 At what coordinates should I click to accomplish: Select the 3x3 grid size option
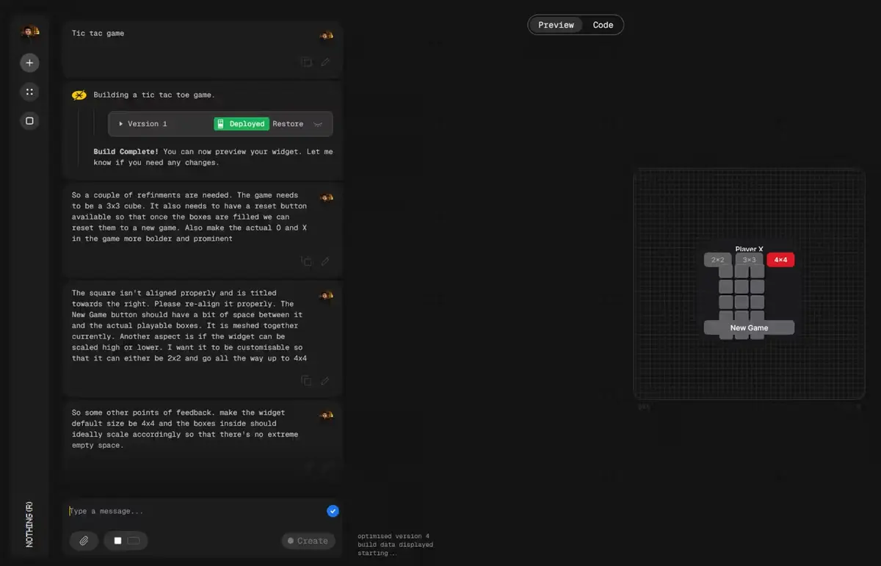pos(749,259)
